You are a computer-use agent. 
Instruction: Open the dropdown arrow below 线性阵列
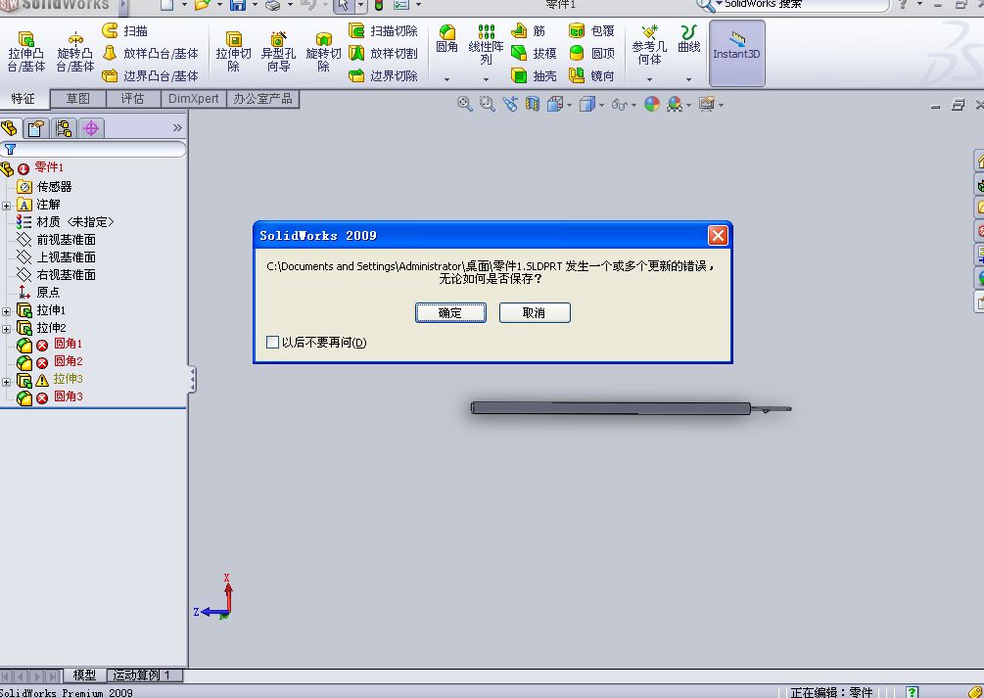(x=486, y=79)
